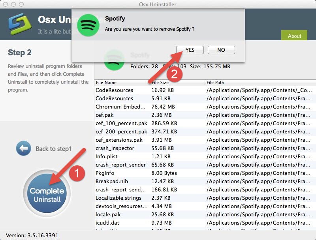Image resolution: width=316 pixels, height=240 pixels.
Task: Select the cef_200_percent.pak file
Action: click(x=205, y=131)
